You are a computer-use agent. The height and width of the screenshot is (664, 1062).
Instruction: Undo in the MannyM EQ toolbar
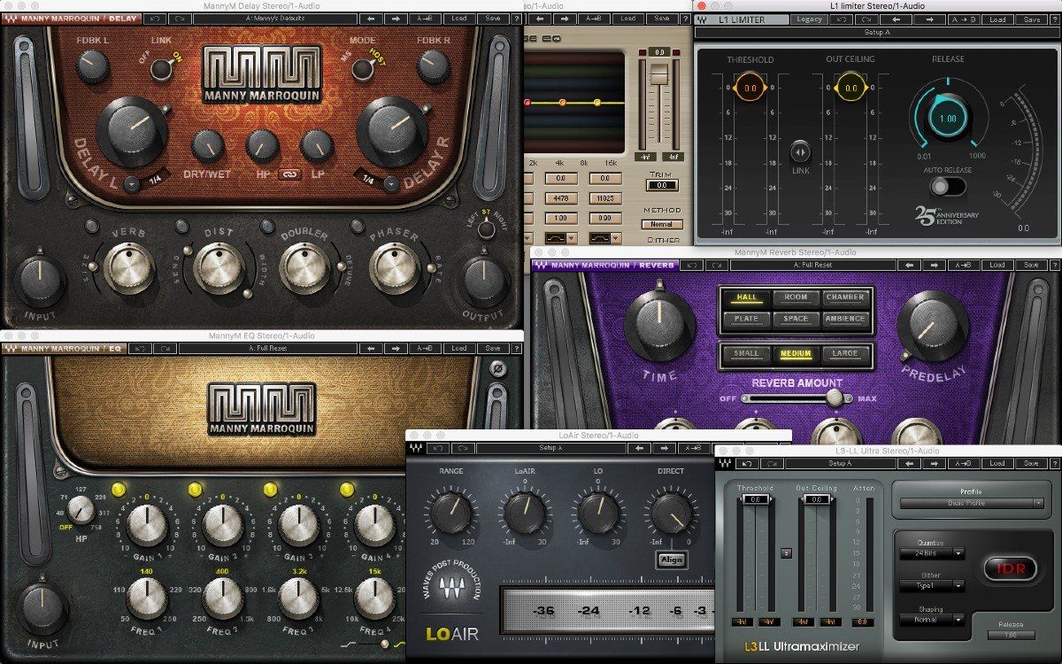[141, 348]
